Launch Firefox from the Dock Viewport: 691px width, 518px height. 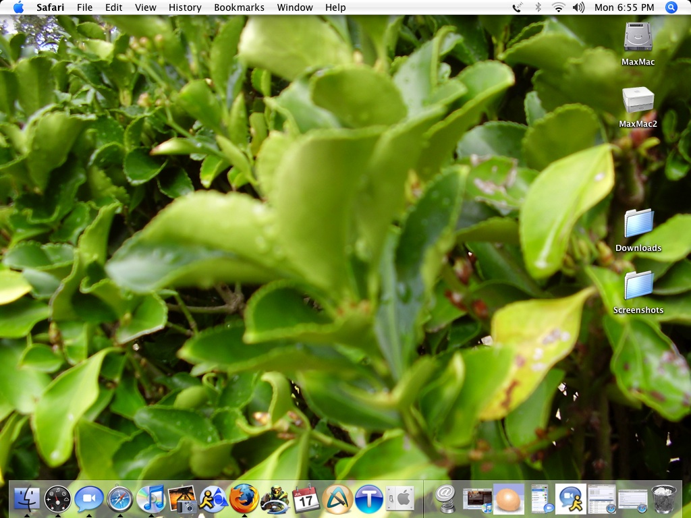pos(244,499)
